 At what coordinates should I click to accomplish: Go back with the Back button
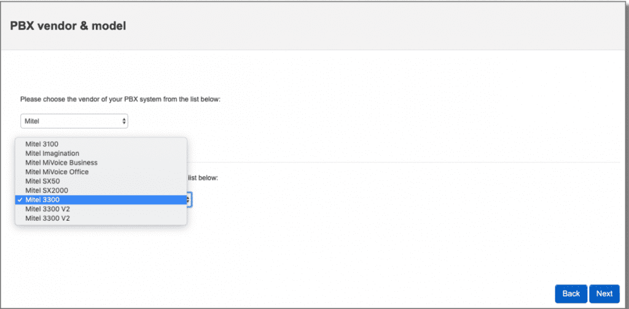coord(571,294)
